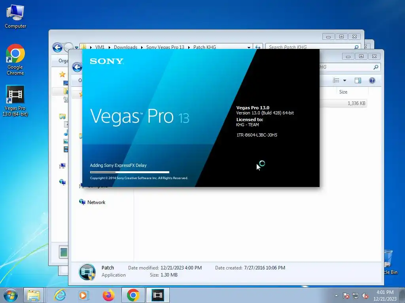Select the Vegas Pro taskbar button
This screenshot has height=303, width=405.
click(x=157, y=295)
